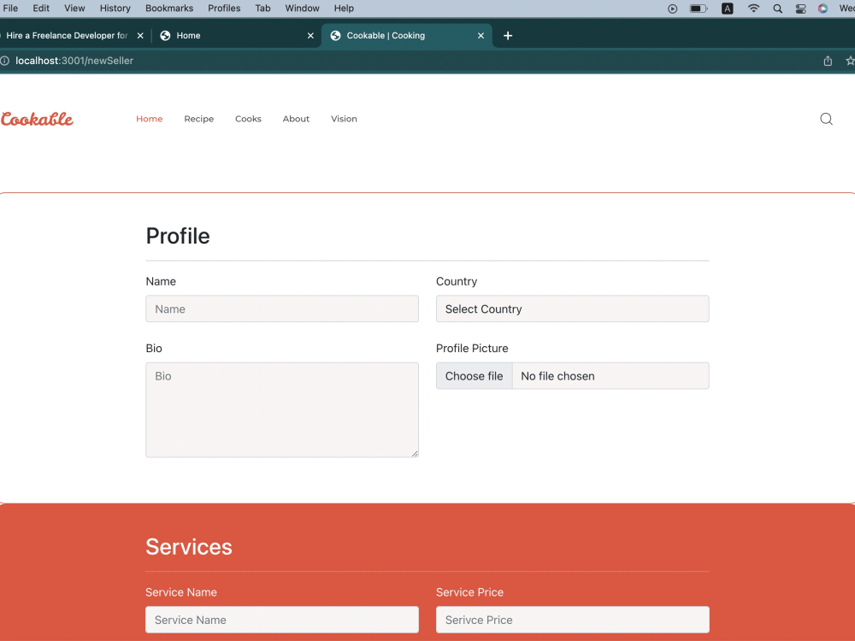Open the View menu
The width and height of the screenshot is (855, 641).
pyautogui.click(x=74, y=9)
